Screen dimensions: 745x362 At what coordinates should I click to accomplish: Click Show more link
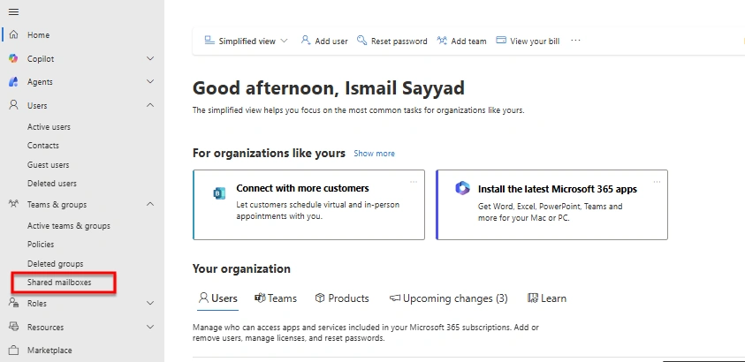click(375, 154)
